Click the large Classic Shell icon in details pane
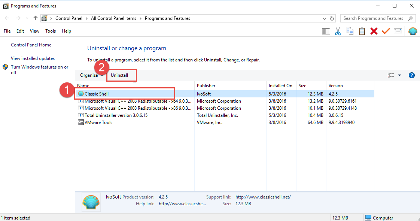The height and width of the screenshot is (221, 420). (91, 202)
